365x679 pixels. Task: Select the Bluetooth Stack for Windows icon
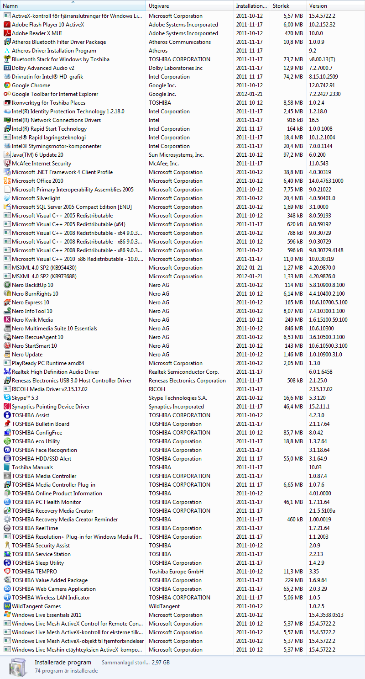click(7, 59)
